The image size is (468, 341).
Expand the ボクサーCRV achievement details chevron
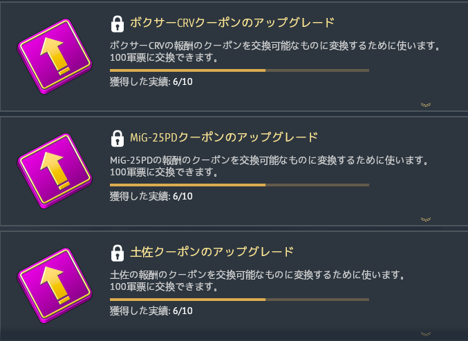coord(426,105)
